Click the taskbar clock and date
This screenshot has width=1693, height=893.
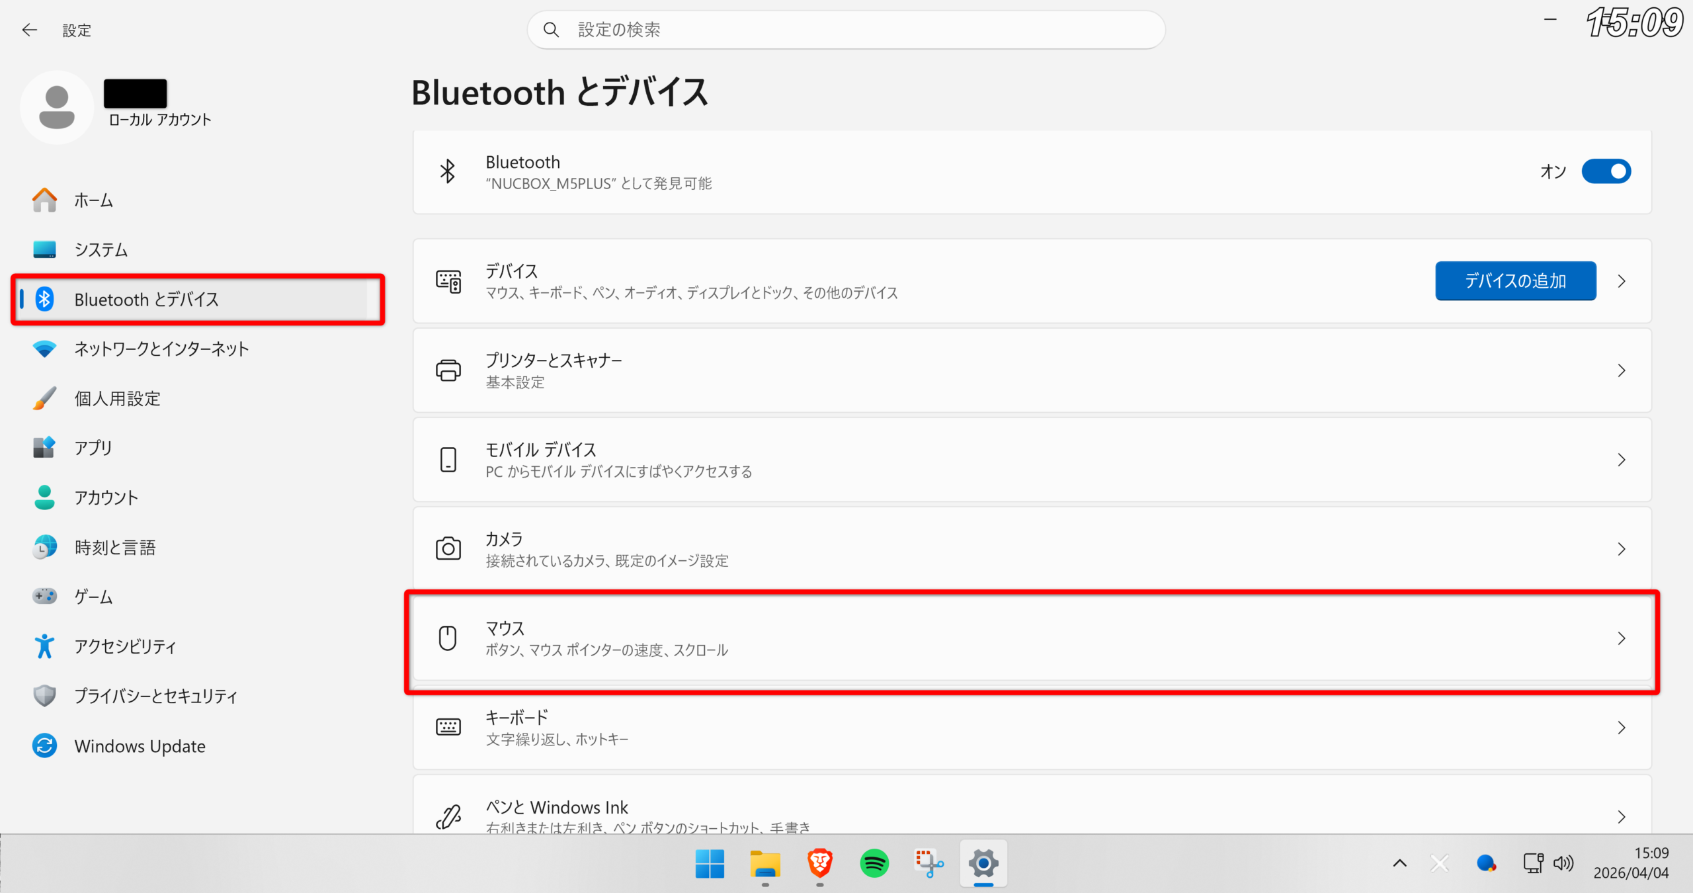(1631, 863)
